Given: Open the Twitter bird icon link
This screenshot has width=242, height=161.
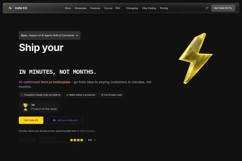Looking at the screenshot, I should [x=207, y=8].
